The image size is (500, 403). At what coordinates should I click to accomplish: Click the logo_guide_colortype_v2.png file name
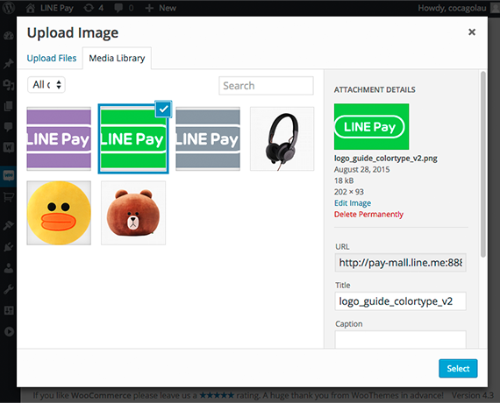tap(385, 159)
